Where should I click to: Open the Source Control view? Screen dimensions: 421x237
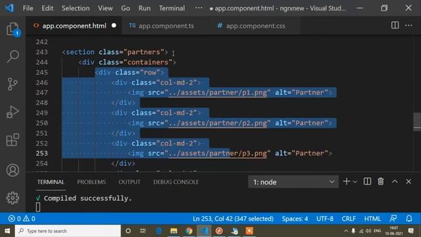(x=12, y=84)
